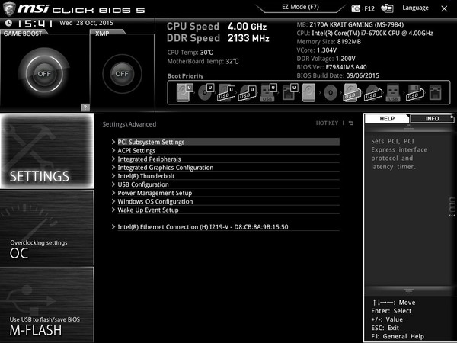Click the MotherBoard Temp 32°C reading
This screenshot has width=457, height=343.
[203, 61]
